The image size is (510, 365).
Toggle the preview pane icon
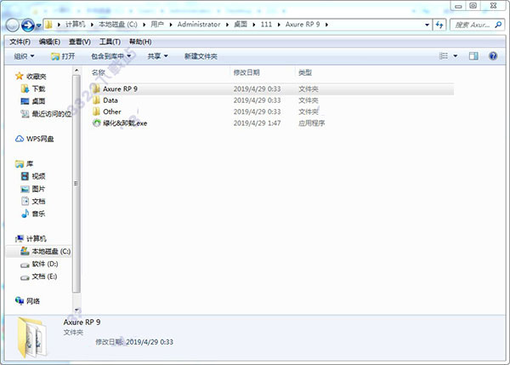click(x=473, y=56)
